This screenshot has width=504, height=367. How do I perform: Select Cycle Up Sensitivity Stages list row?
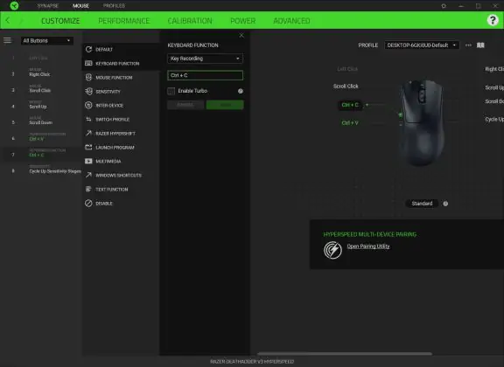point(41,170)
